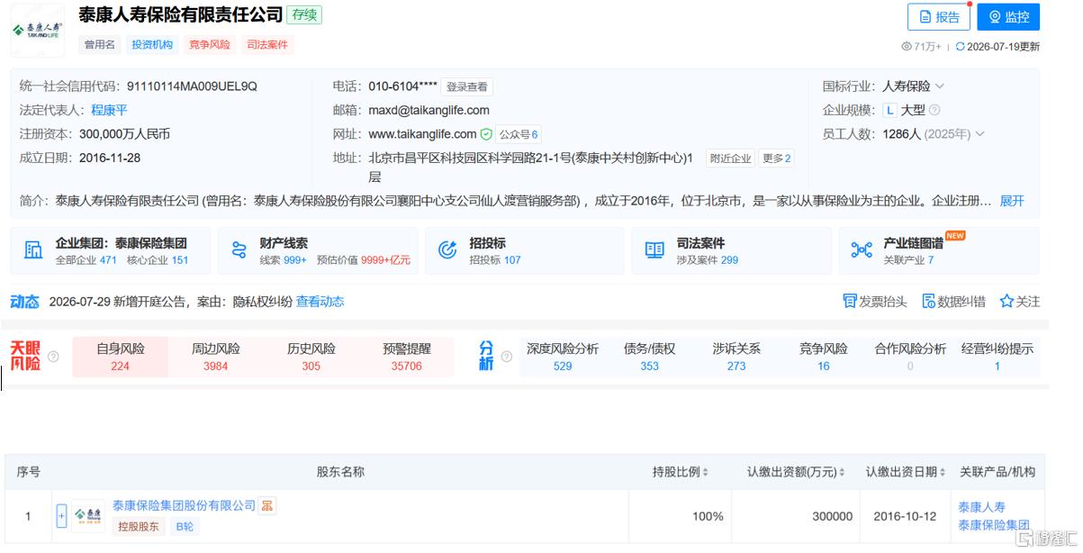
Task: Open website www.taikanglife.com link
Action: point(422,134)
